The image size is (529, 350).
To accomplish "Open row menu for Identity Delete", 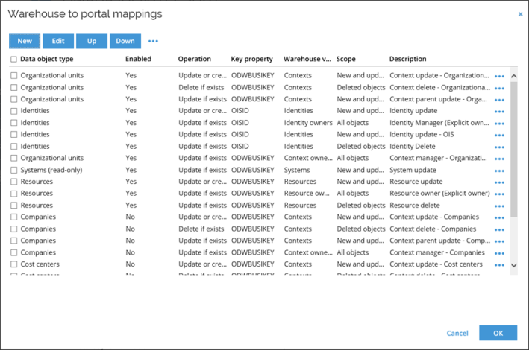I will pyautogui.click(x=499, y=147).
